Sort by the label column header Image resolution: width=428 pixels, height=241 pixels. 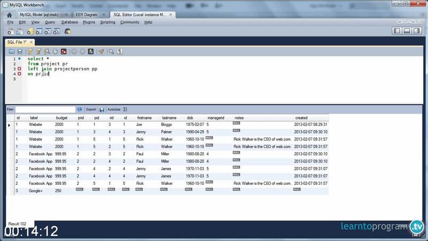pyautogui.click(x=34, y=118)
